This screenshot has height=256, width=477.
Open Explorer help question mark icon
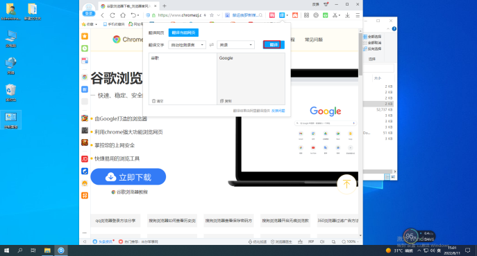(394, 29)
